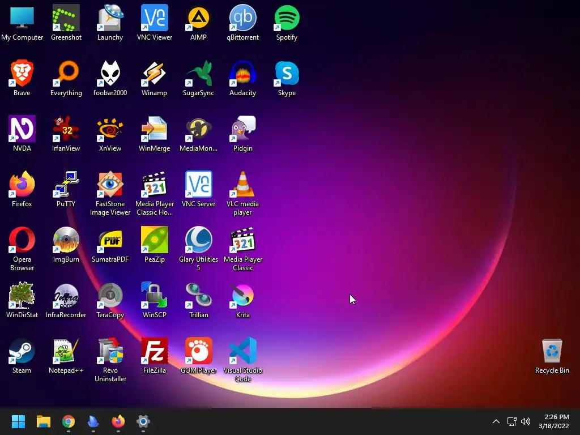The image size is (580, 435).
Task: Click the volume speaker tray icon
Action: click(525, 421)
